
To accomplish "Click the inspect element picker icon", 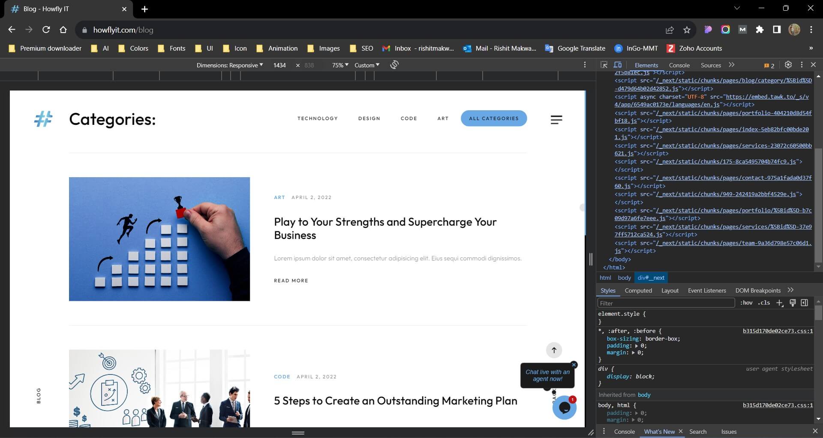I will point(604,65).
